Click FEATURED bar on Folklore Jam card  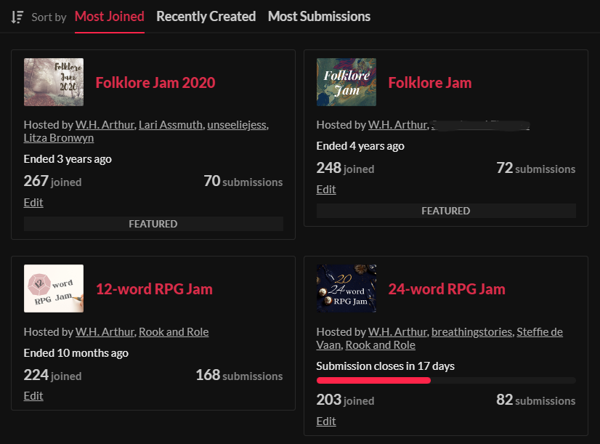pyautogui.click(x=446, y=211)
